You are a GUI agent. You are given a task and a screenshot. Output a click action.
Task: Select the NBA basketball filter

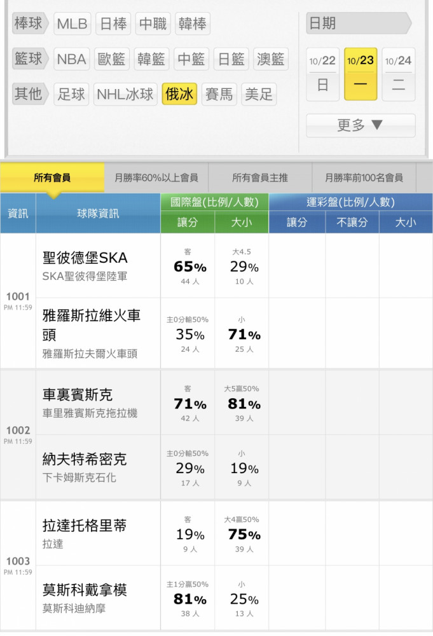click(71, 59)
